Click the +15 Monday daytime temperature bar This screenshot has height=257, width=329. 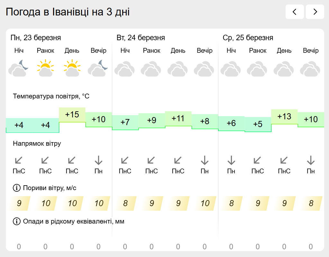72,115
